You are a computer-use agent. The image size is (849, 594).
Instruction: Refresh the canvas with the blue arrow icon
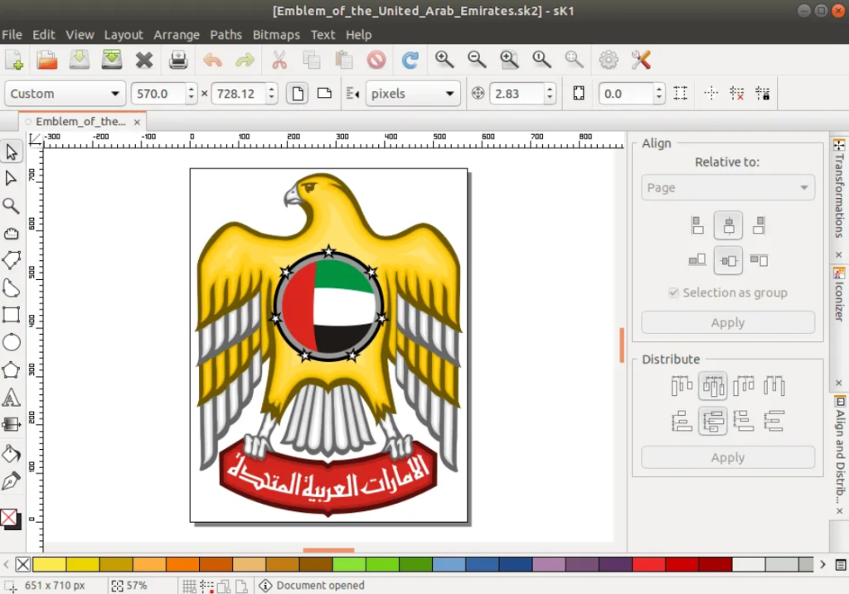coord(410,60)
